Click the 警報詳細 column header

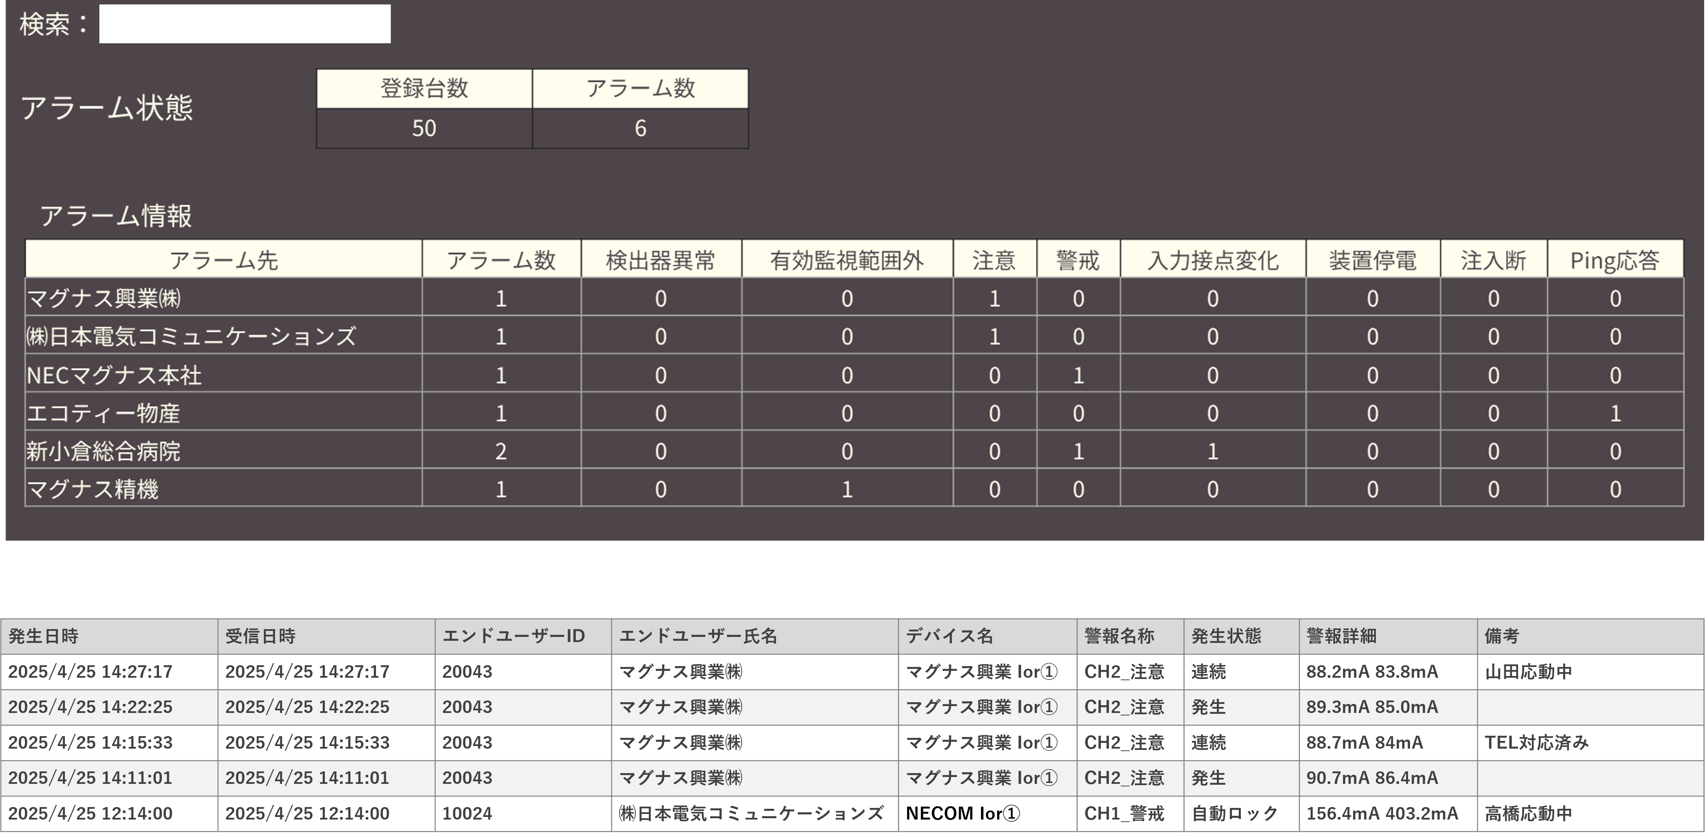coord(1388,636)
